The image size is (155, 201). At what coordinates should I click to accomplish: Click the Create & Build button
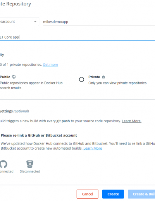(x=141, y=194)
